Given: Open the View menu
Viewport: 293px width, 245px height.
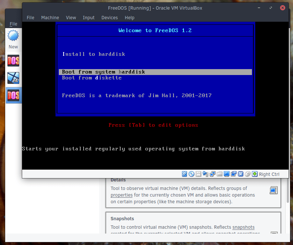Looking at the screenshot, I should click(x=71, y=18).
